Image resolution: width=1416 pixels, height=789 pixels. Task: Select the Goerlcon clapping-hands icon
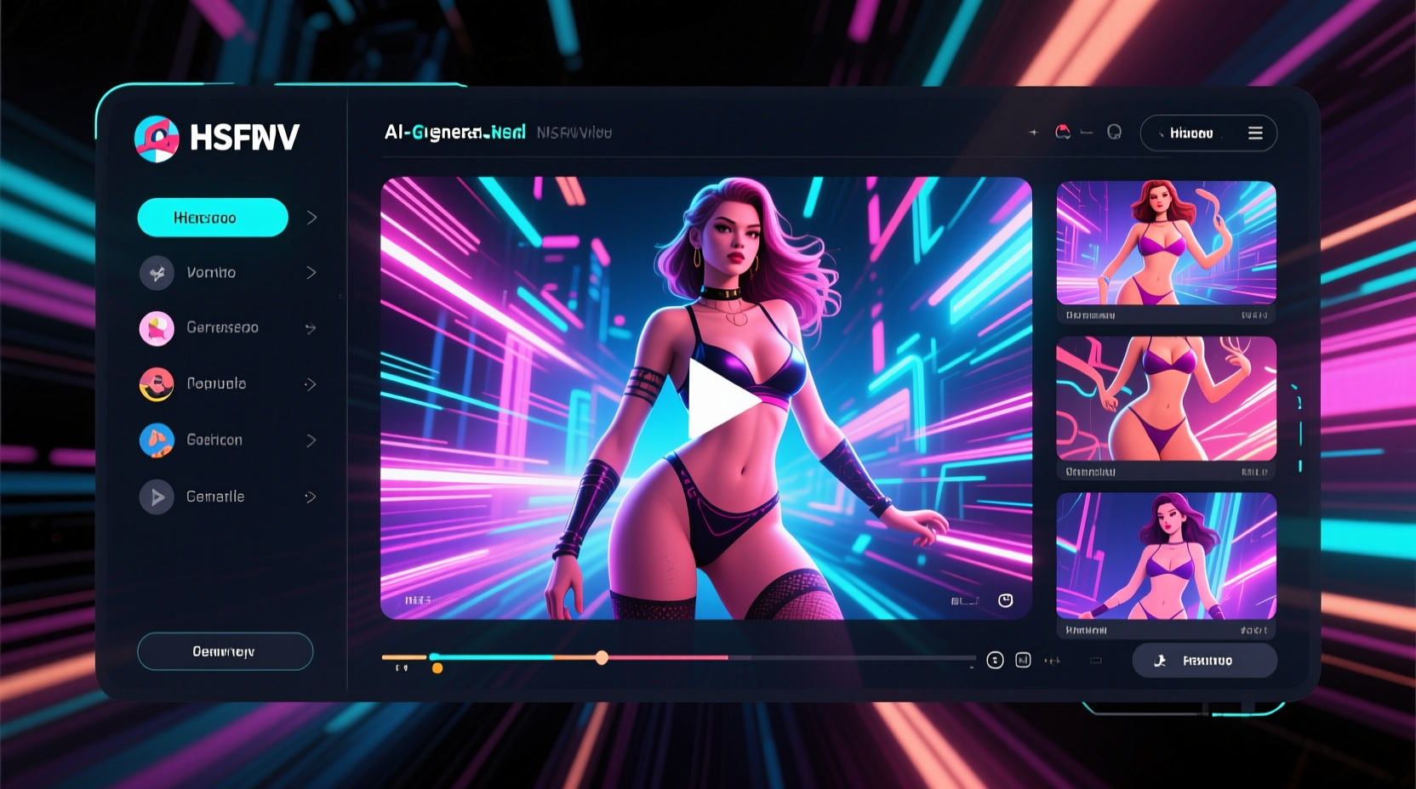click(x=157, y=440)
